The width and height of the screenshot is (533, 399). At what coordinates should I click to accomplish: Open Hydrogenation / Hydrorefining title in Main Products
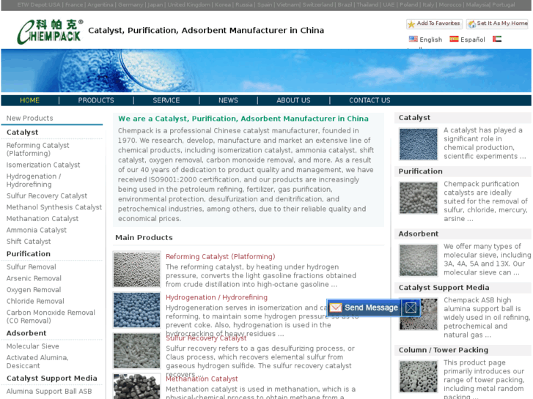tap(216, 297)
